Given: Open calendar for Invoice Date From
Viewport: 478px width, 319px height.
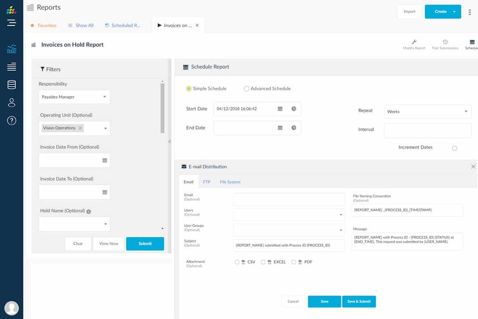Looking at the screenshot, I should click(105, 160).
